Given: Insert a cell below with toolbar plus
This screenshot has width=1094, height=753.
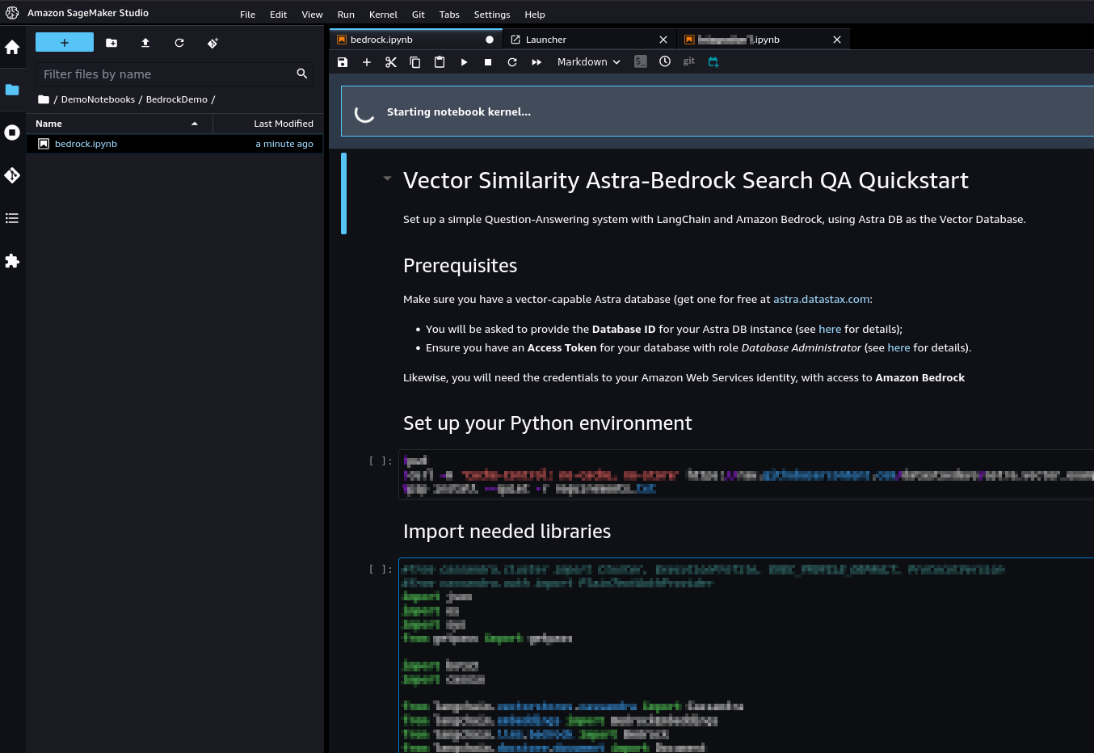Looking at the screenshot, I should [x=367, y=62].
